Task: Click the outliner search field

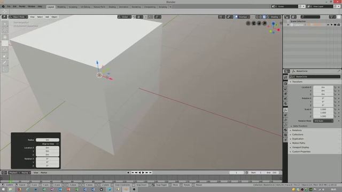Action: click(x=310, y=17)
